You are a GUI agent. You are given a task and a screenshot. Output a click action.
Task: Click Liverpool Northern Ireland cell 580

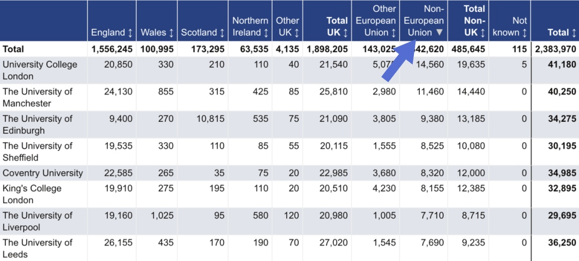259,216
